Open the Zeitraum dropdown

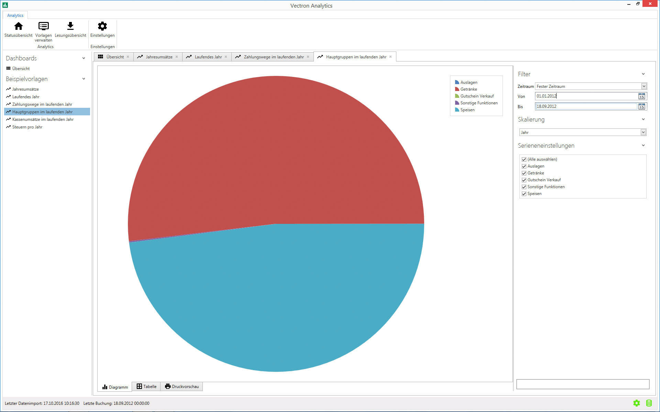[x=643, y=87]
